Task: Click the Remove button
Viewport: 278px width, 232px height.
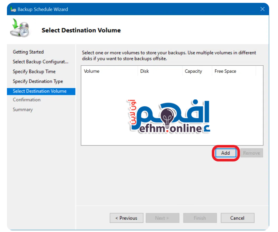Action: [x=252, y=153]
